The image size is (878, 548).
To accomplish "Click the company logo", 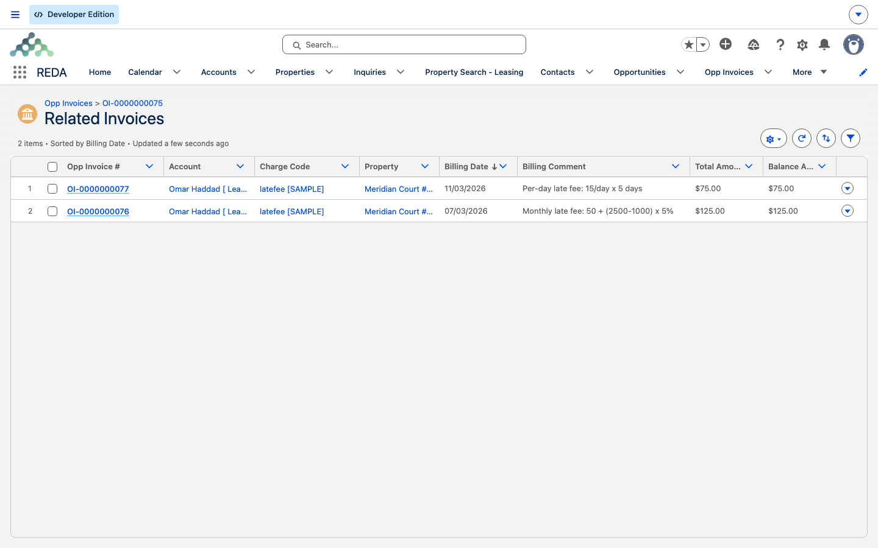I will (x=32, y=45).
